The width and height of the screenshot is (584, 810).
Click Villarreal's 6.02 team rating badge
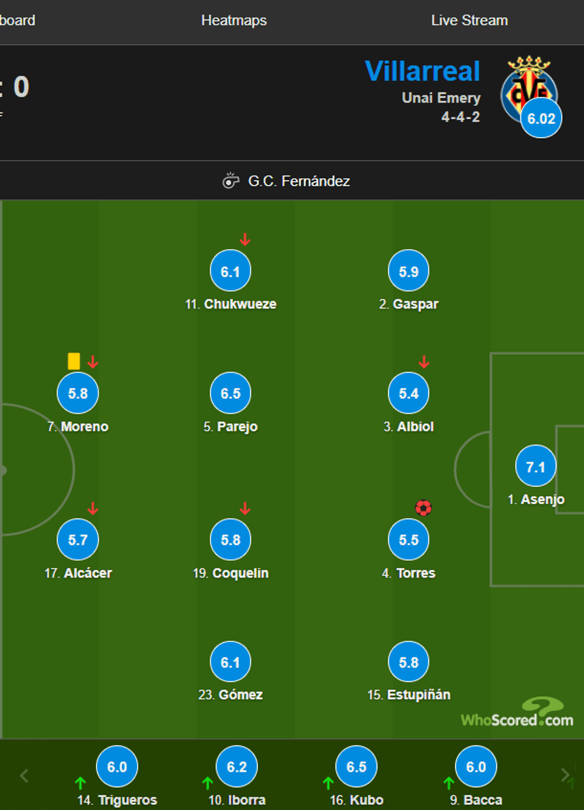coord(541,118)
